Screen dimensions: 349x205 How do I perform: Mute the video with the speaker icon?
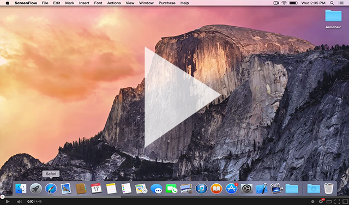20,202
